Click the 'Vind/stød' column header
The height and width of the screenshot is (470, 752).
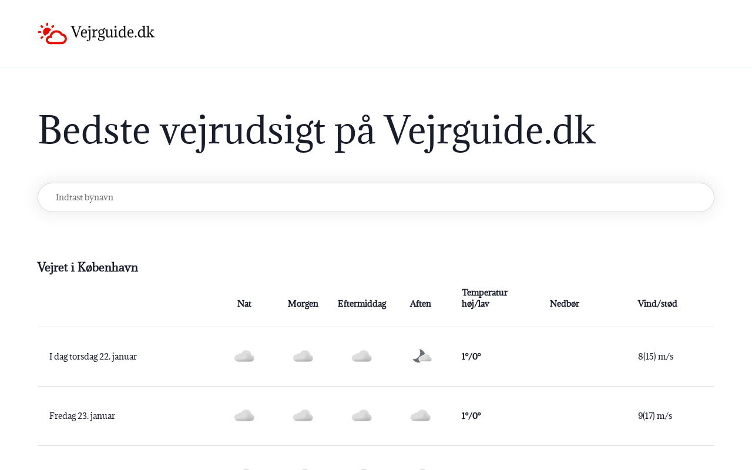657,304
